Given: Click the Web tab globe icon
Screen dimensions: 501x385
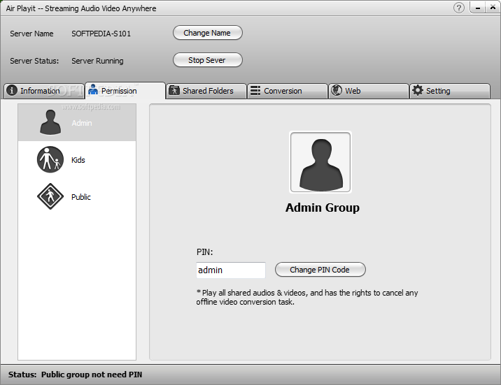Looking at the screenshot, I should click(x=336, y=90).
